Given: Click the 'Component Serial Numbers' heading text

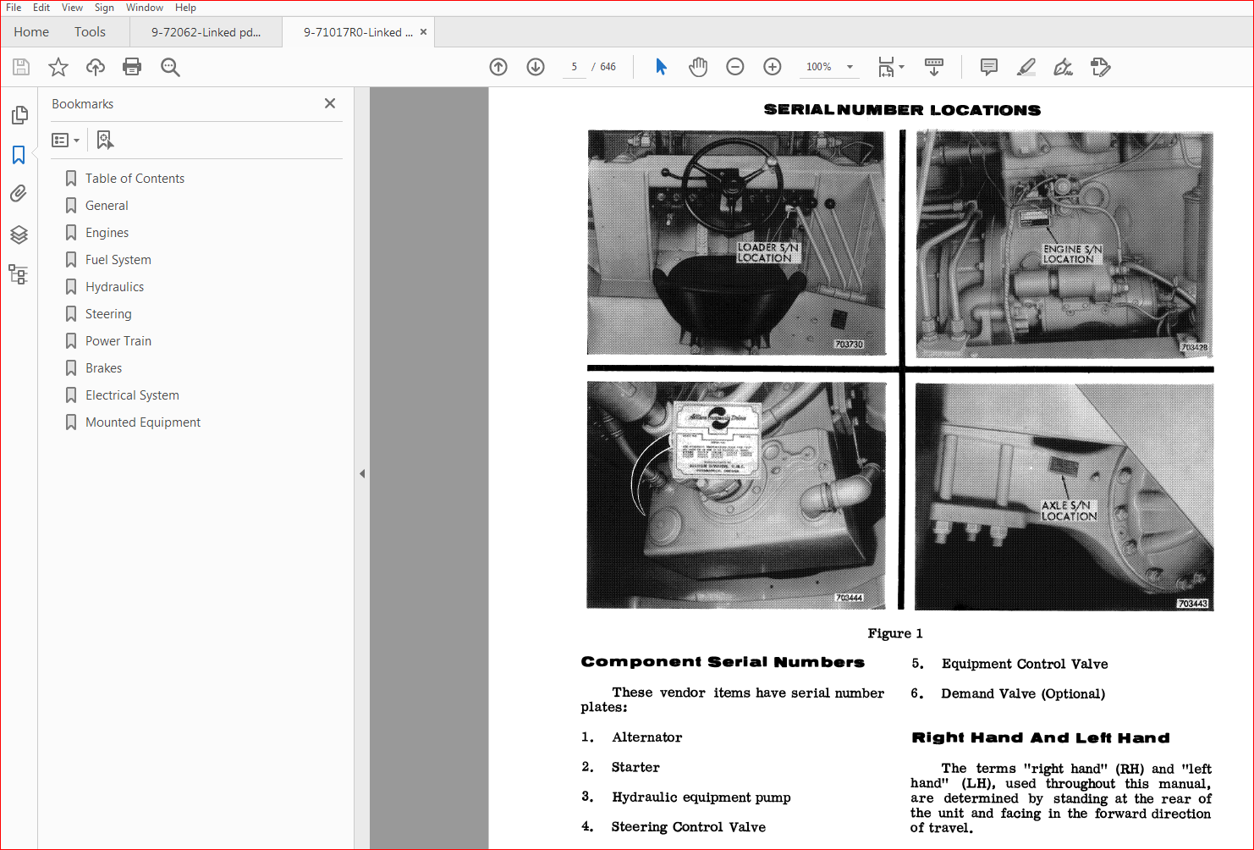Looking at the screenshot, I should 723,662.
